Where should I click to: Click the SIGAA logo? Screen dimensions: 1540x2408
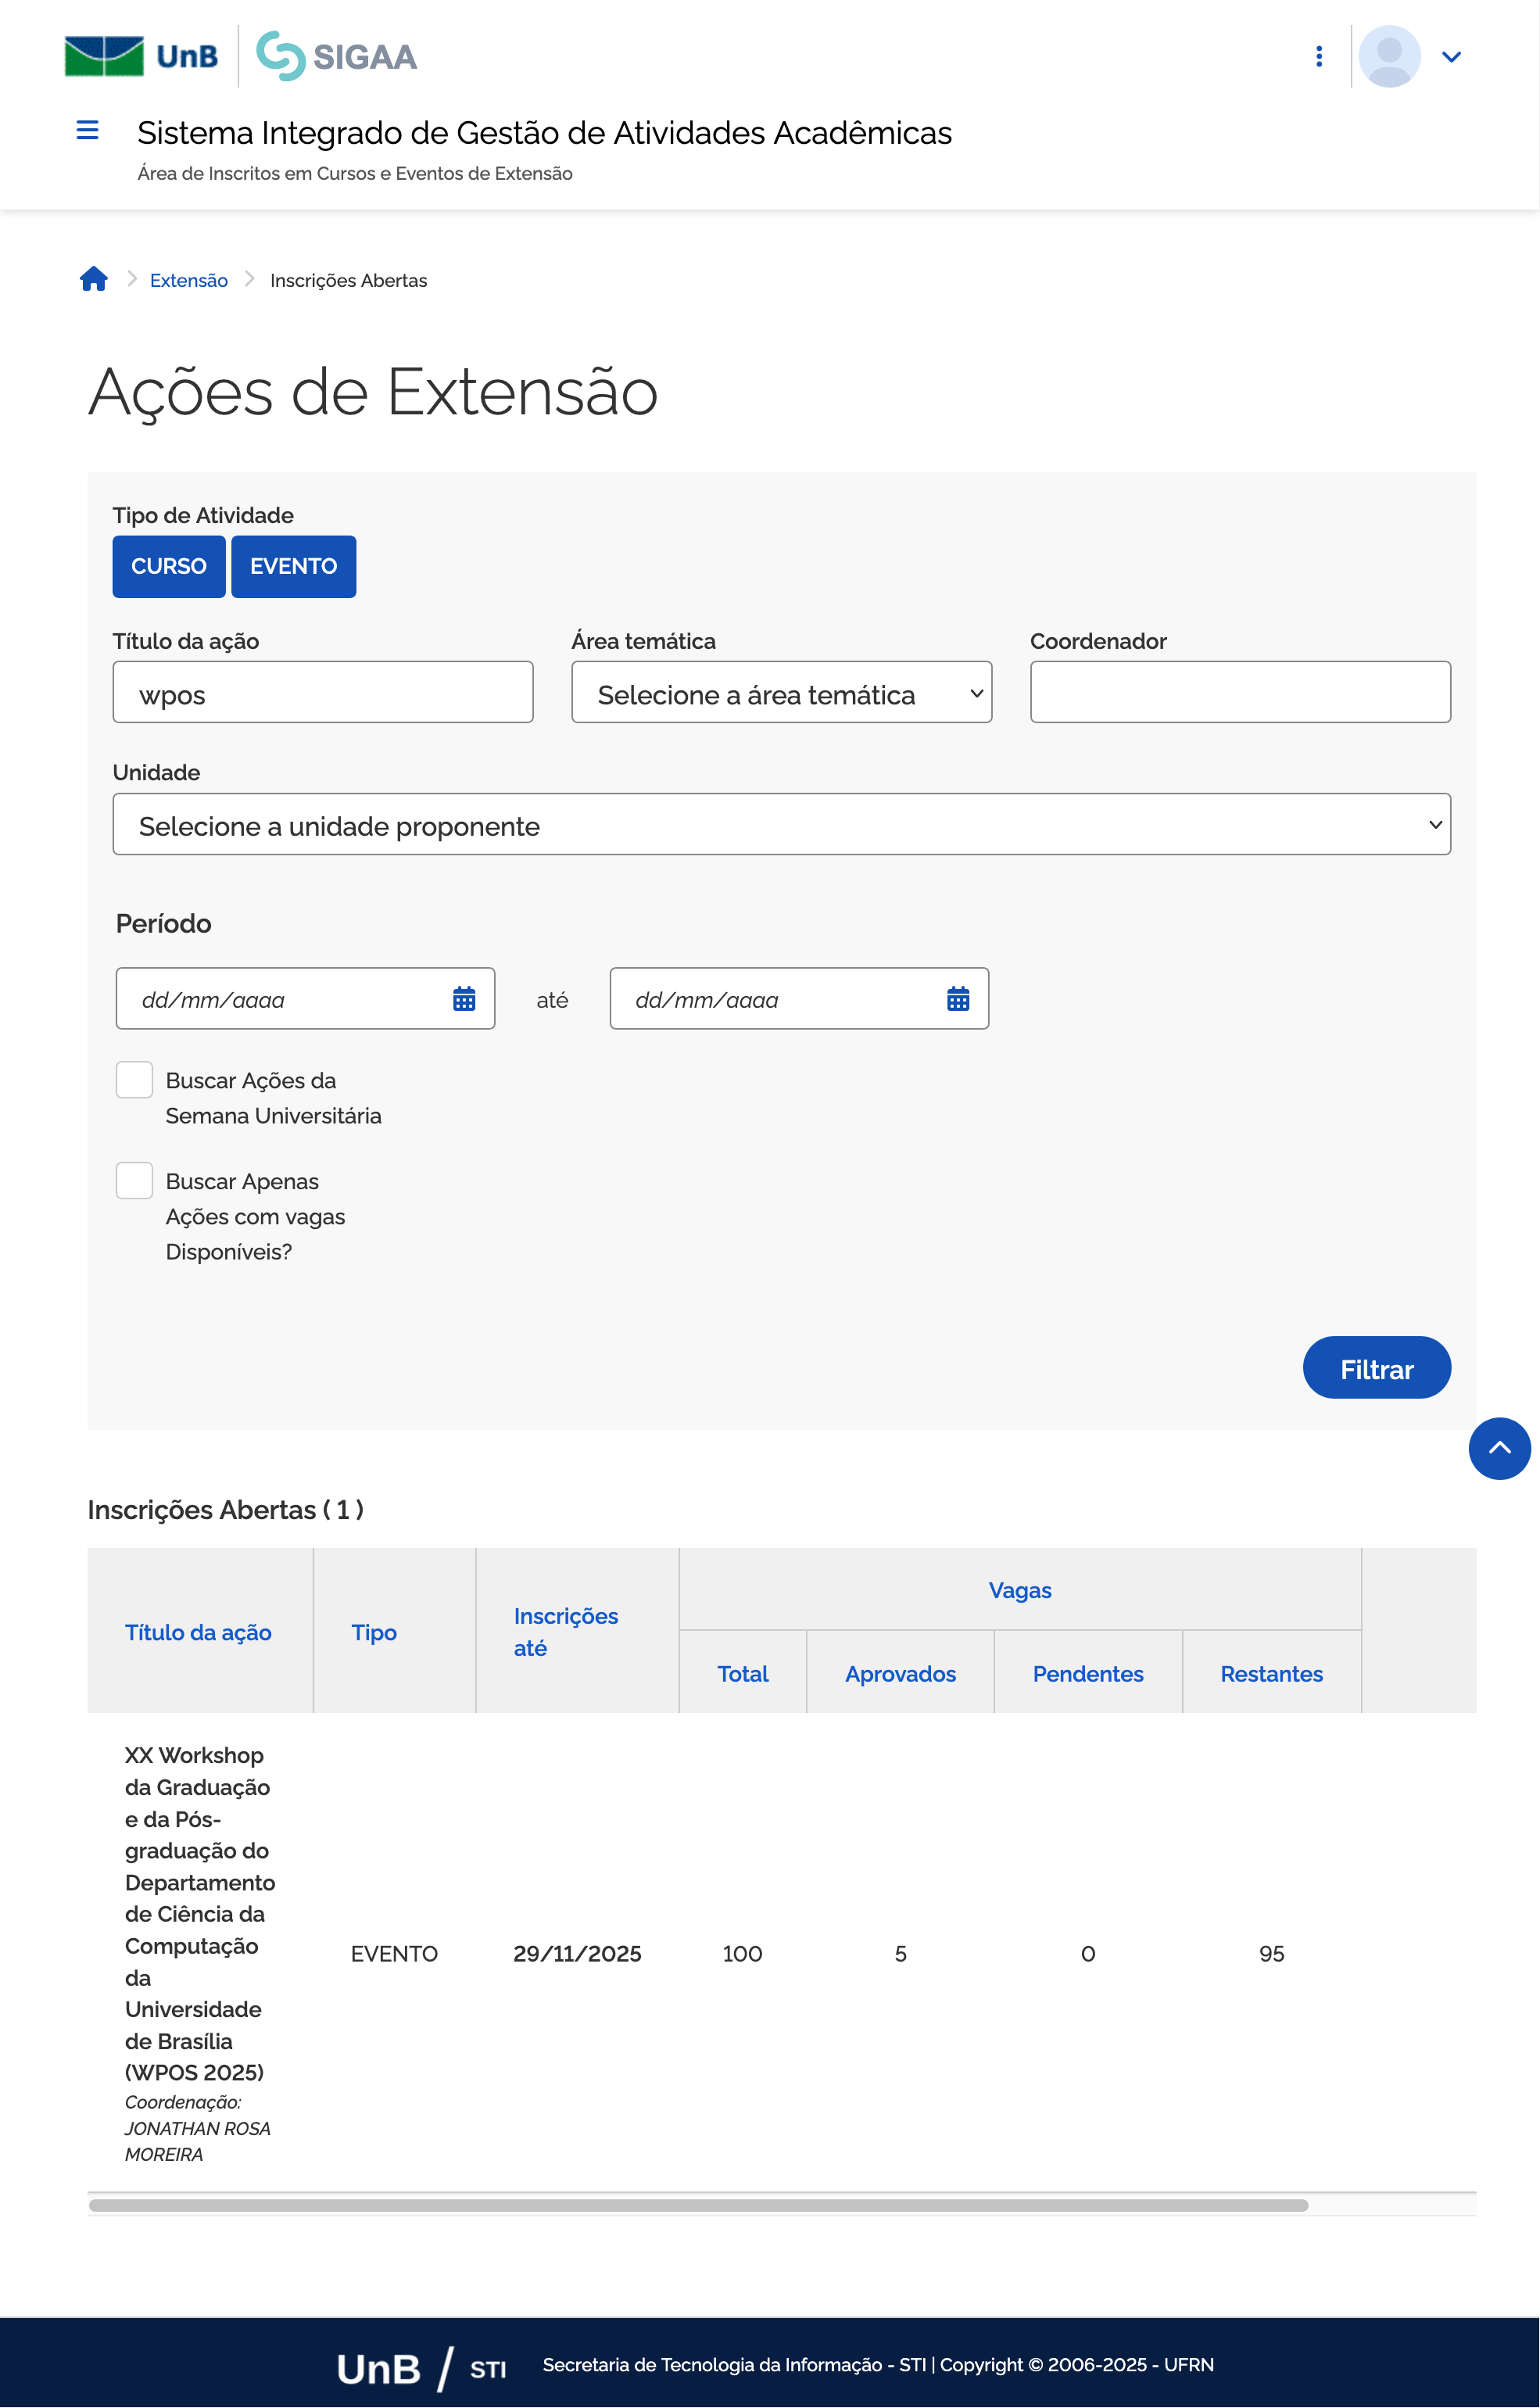[x=337, y=57]
